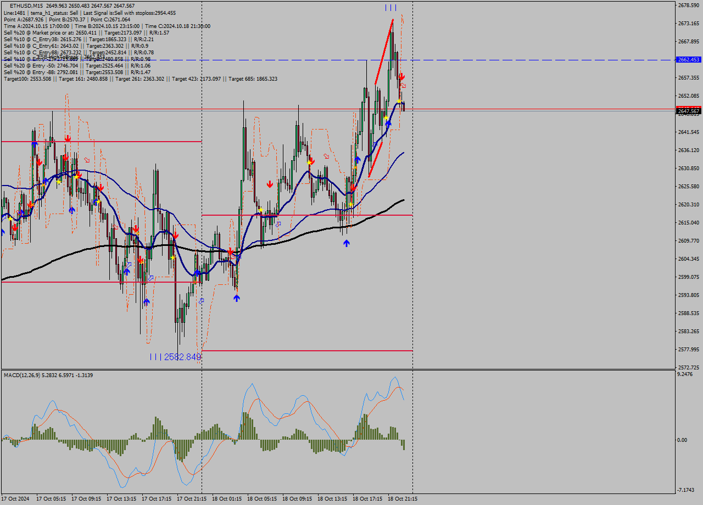Click the 2667.895 price axis label
The height and width of the screenshot is (505, 703).
pos(689,42)
